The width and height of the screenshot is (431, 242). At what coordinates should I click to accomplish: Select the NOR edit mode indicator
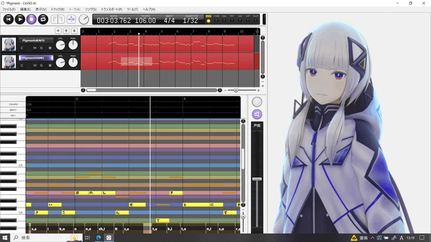[x=208, y=21]
